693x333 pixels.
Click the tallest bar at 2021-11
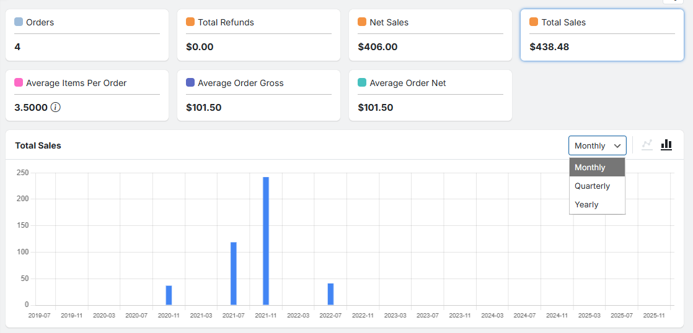(x=266, y=241)
